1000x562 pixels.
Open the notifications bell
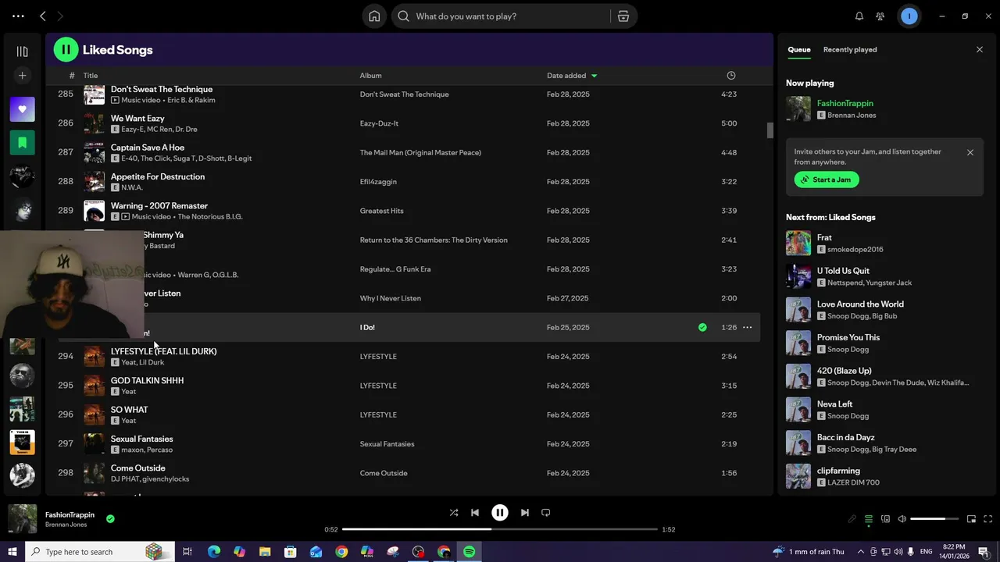pyautogui.click(x=859, y=16)
